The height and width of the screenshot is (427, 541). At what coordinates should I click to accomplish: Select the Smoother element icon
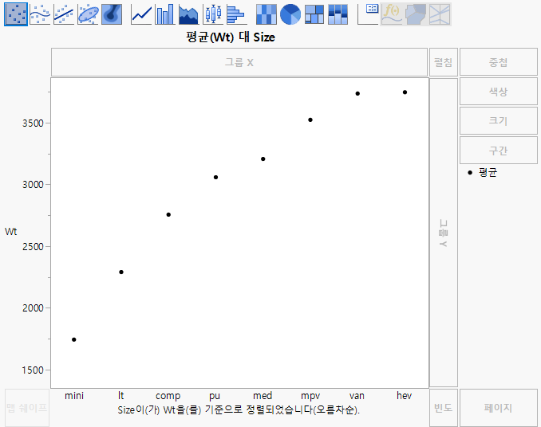(x=40, y=14)
